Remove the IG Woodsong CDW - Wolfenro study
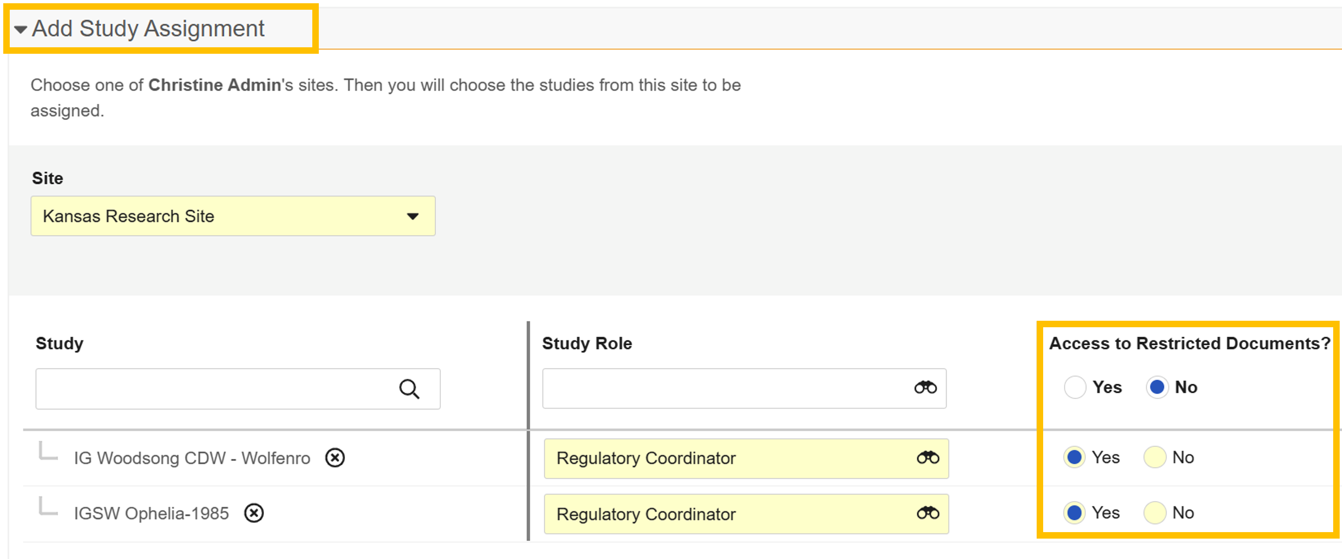1342x559 pixels. 335,458
